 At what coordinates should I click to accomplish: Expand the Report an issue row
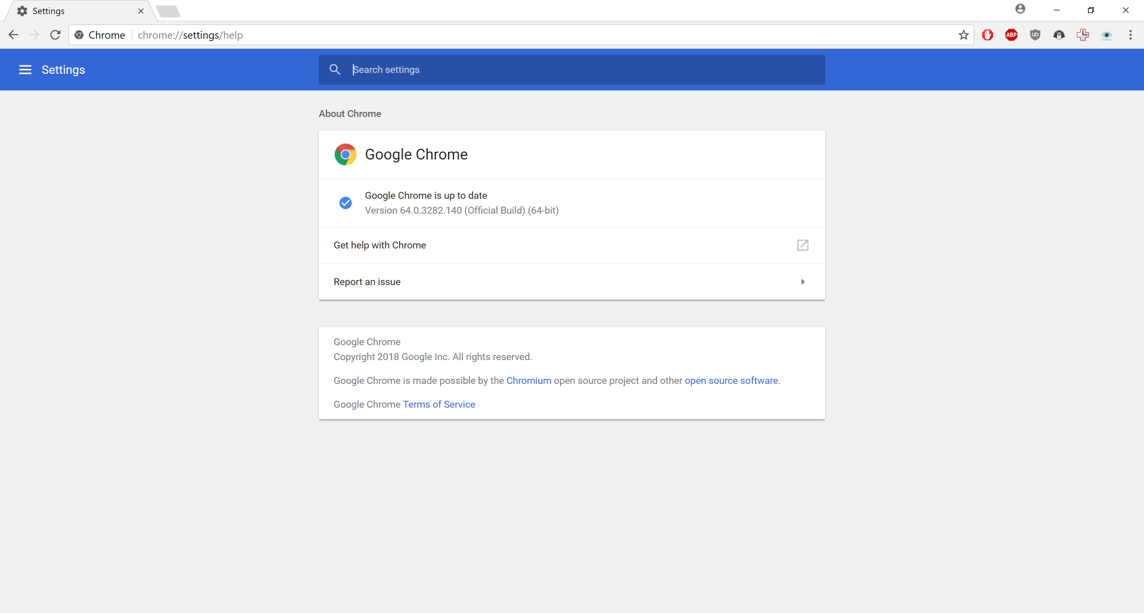[803, 282]
